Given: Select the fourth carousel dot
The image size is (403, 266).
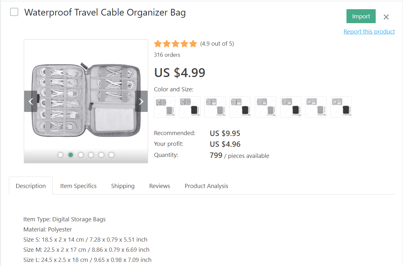Looking at the screenshot, I should pos(91,155).
